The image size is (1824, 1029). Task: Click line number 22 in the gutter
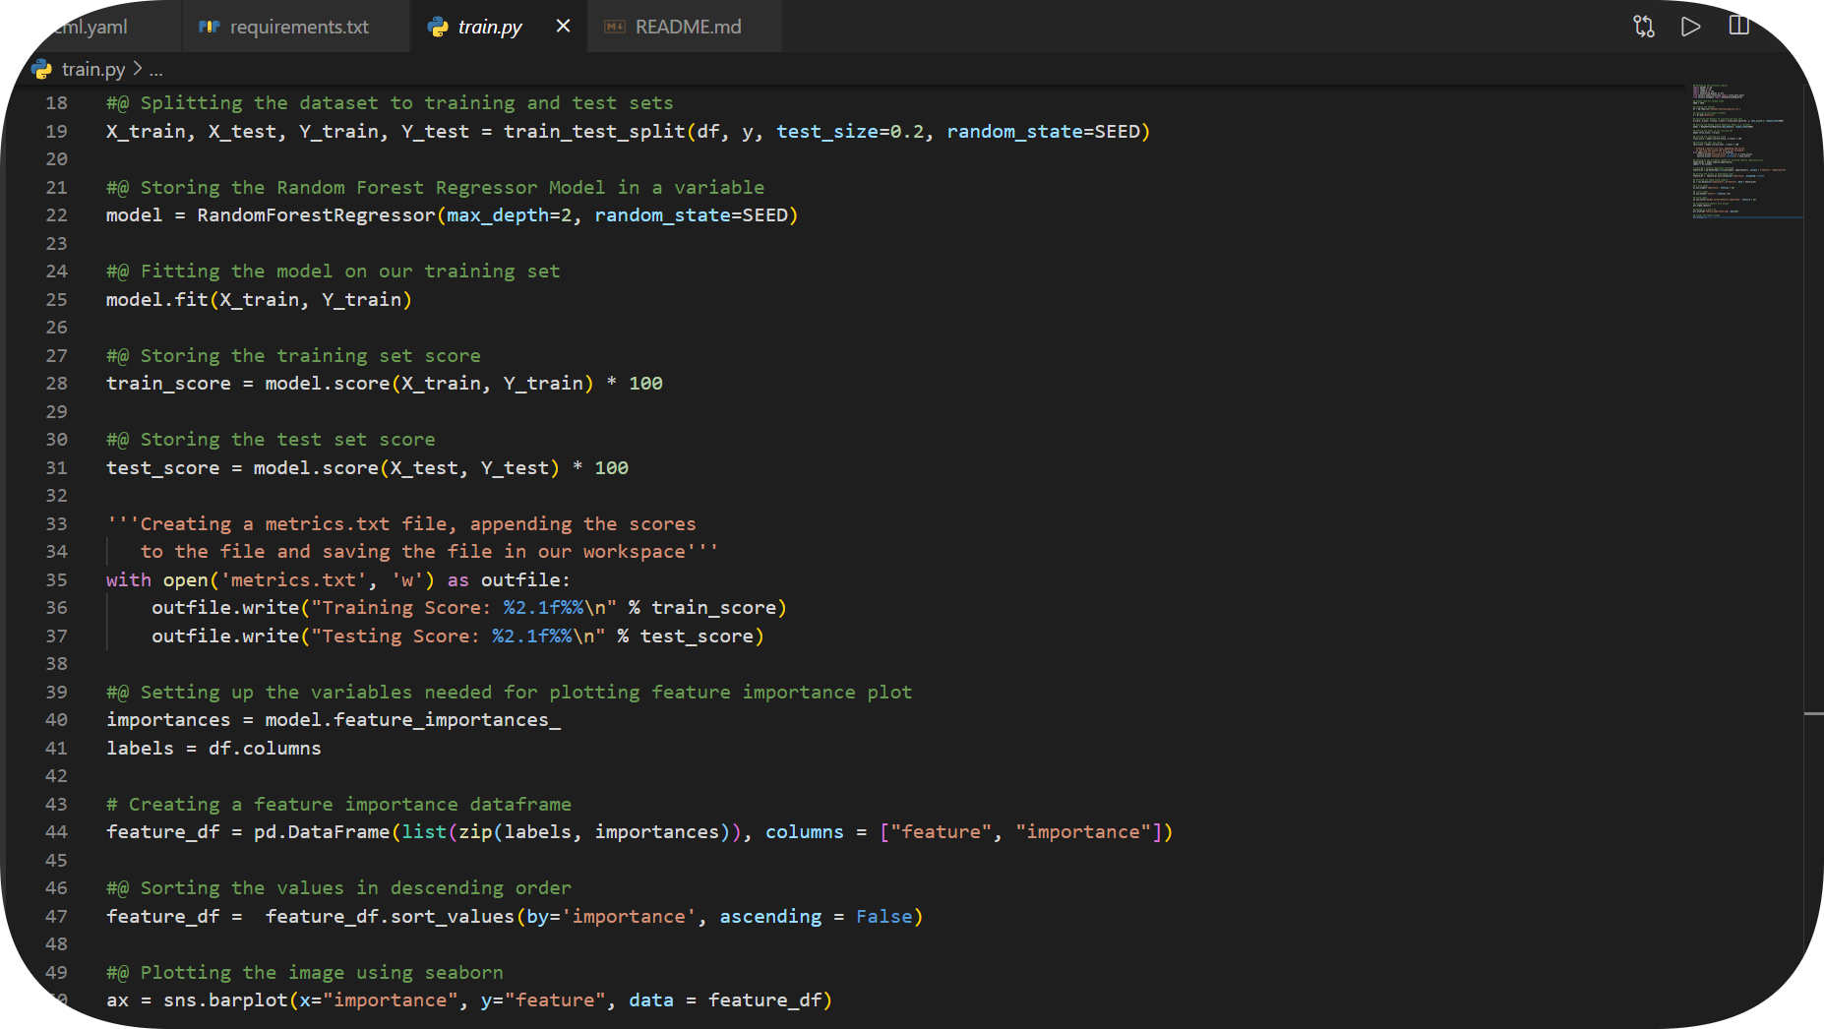pyautogui.click(x=57, y=214)
